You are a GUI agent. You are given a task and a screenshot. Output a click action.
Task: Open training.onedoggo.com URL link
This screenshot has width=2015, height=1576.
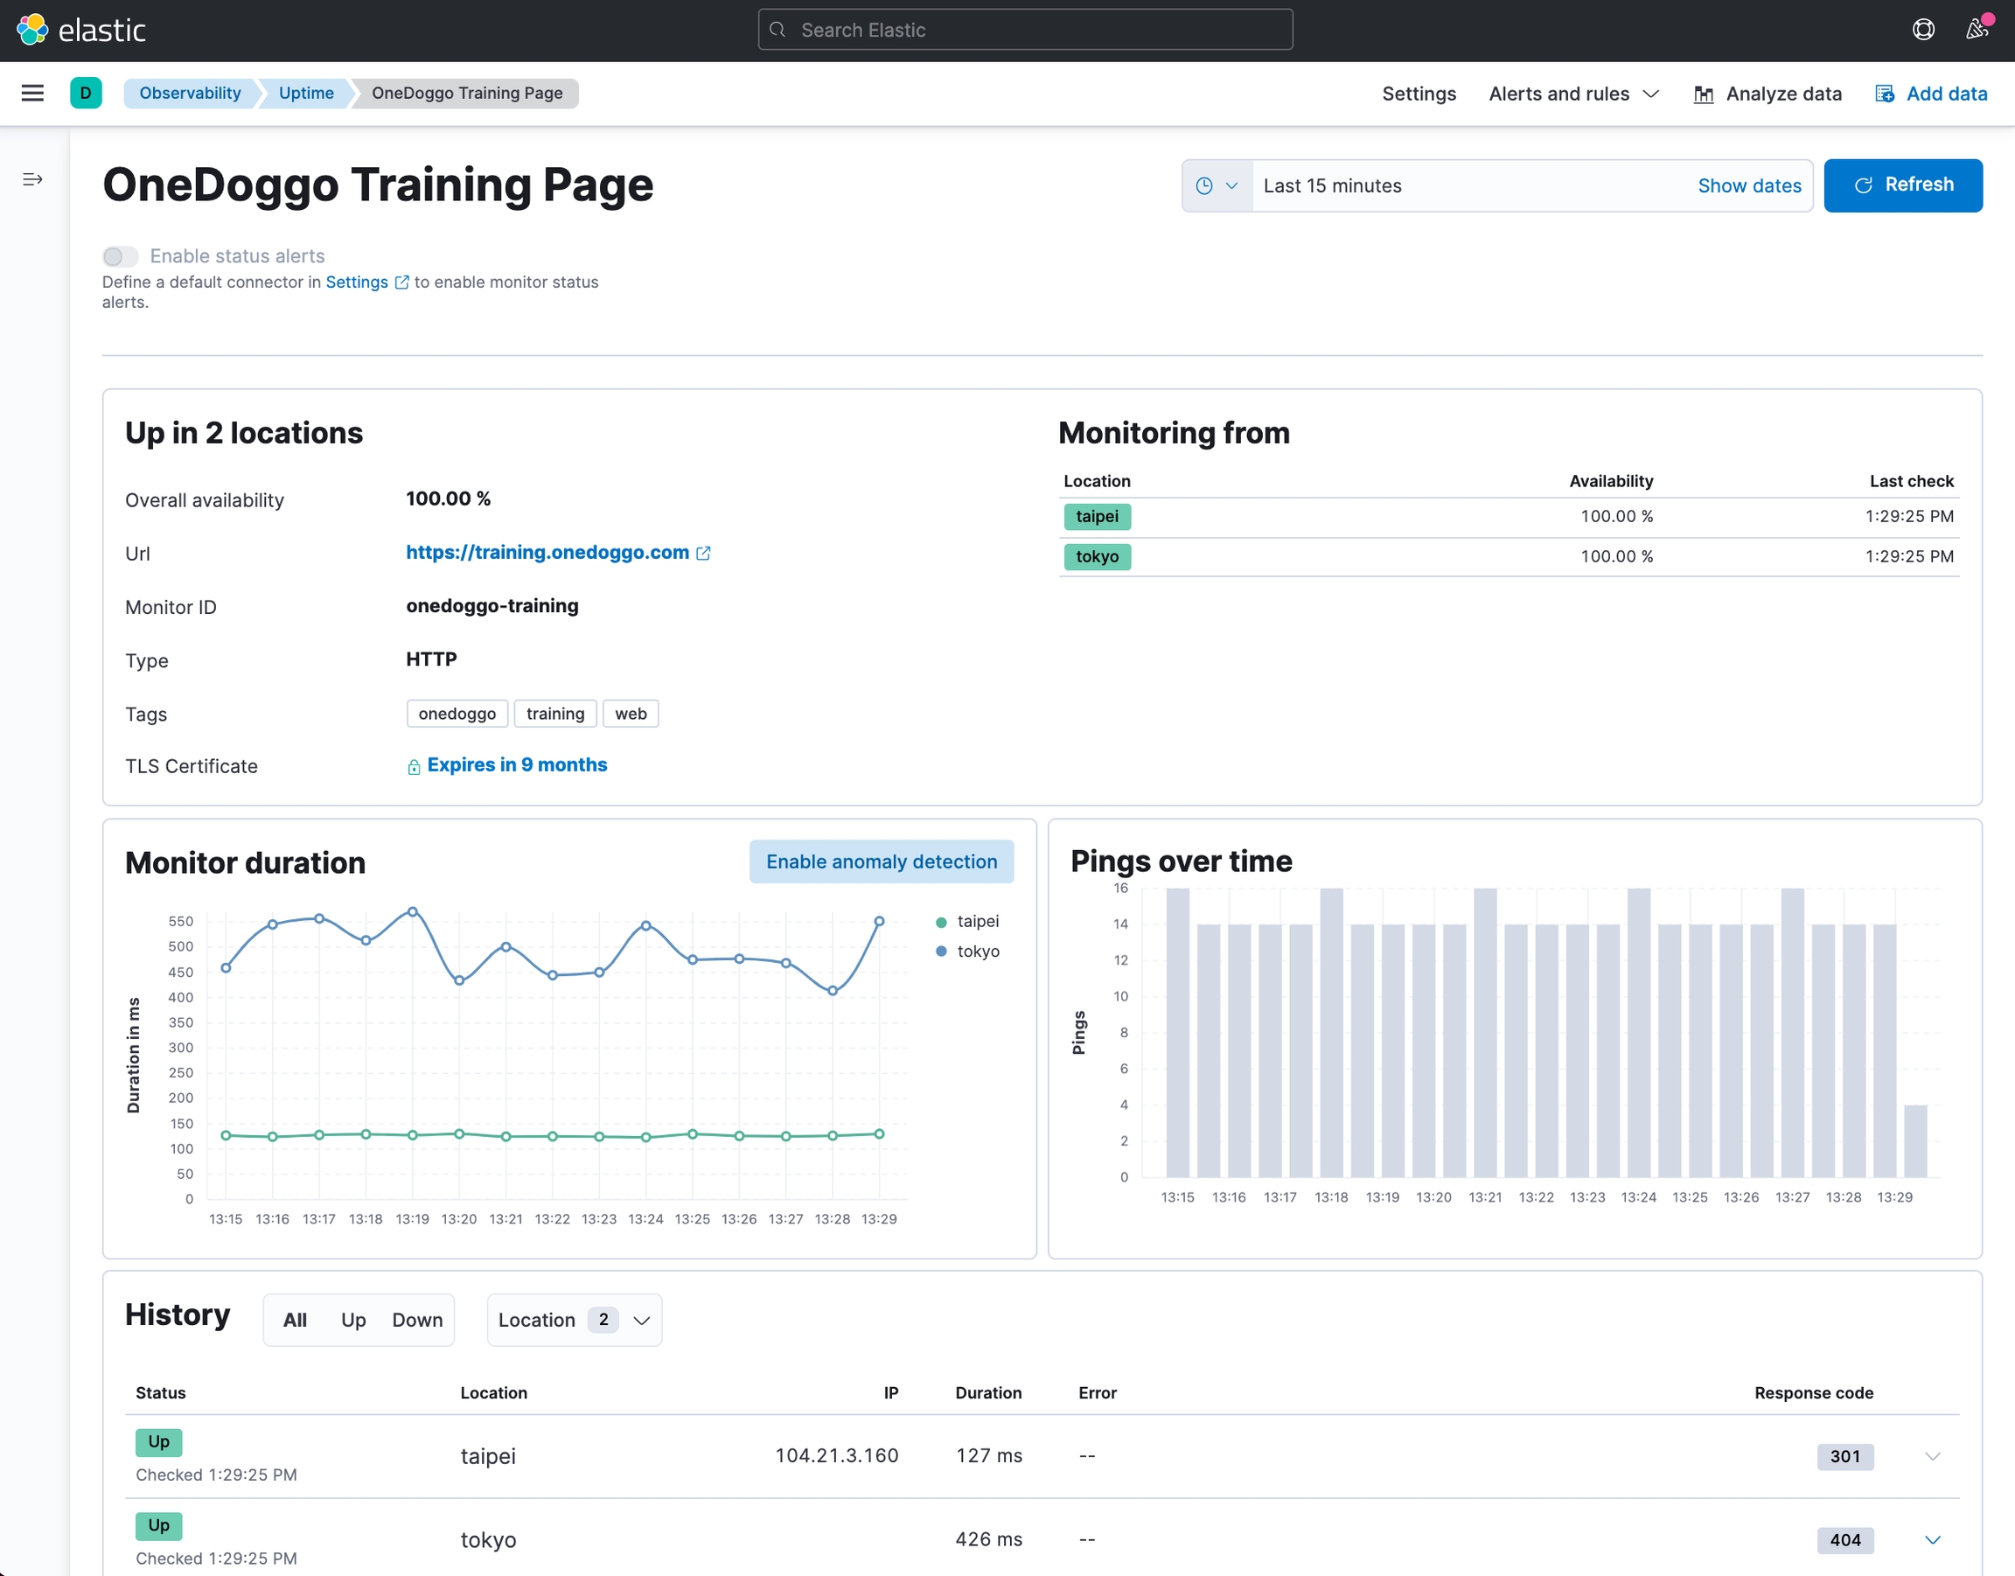tap(547, 553)
